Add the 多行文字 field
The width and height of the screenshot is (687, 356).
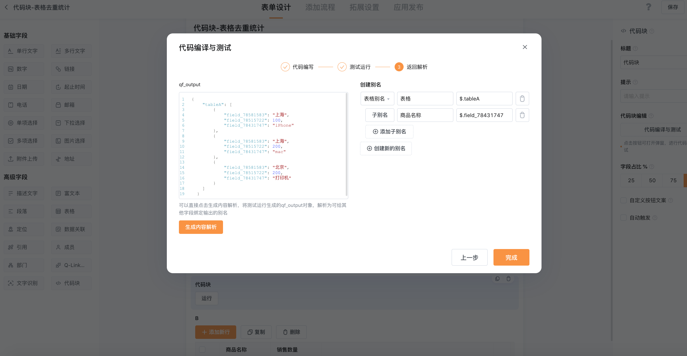coord(71,51)
